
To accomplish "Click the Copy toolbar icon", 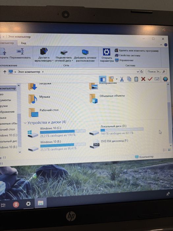I will click(x=129, y=79).
